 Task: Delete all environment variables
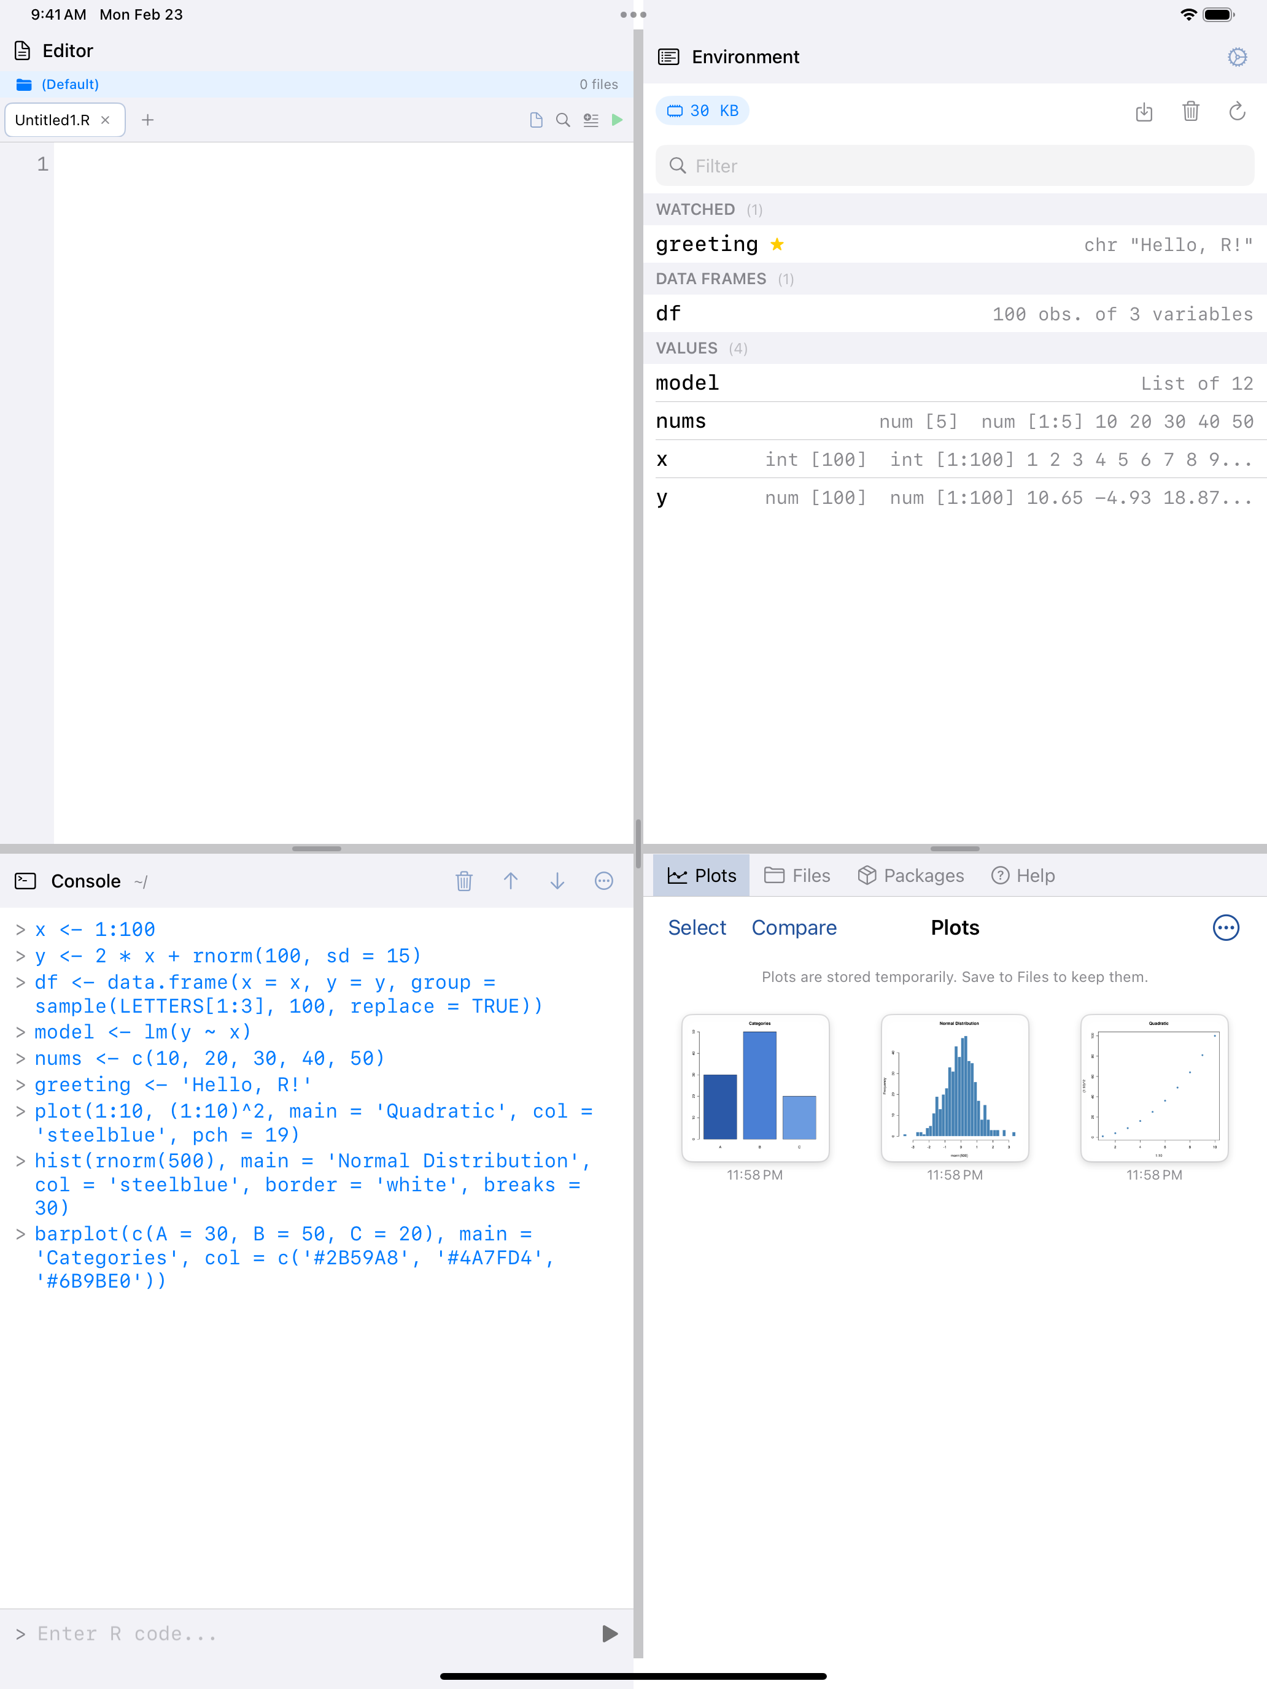pos(1191,112)
